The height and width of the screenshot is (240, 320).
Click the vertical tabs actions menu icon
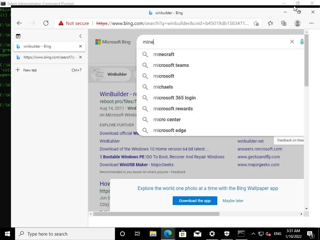pyautogui.click(x=18, y=36)
